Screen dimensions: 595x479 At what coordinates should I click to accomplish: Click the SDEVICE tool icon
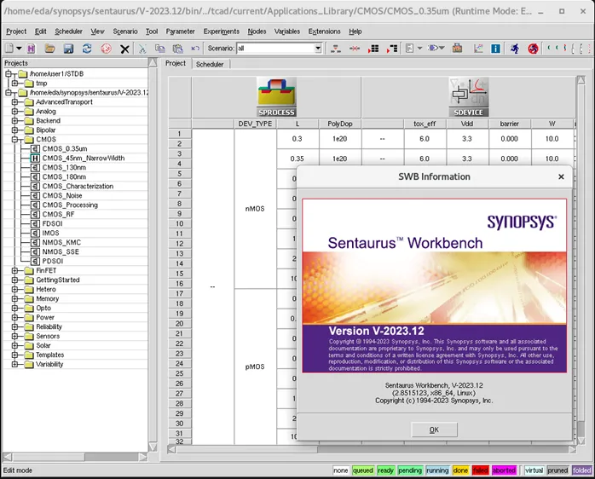[469, 97]
